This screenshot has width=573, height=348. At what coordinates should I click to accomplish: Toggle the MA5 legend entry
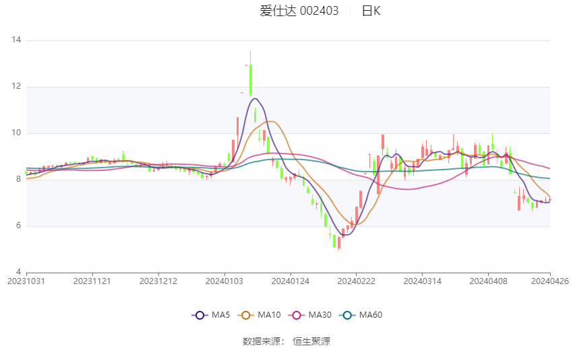[211, 315]
